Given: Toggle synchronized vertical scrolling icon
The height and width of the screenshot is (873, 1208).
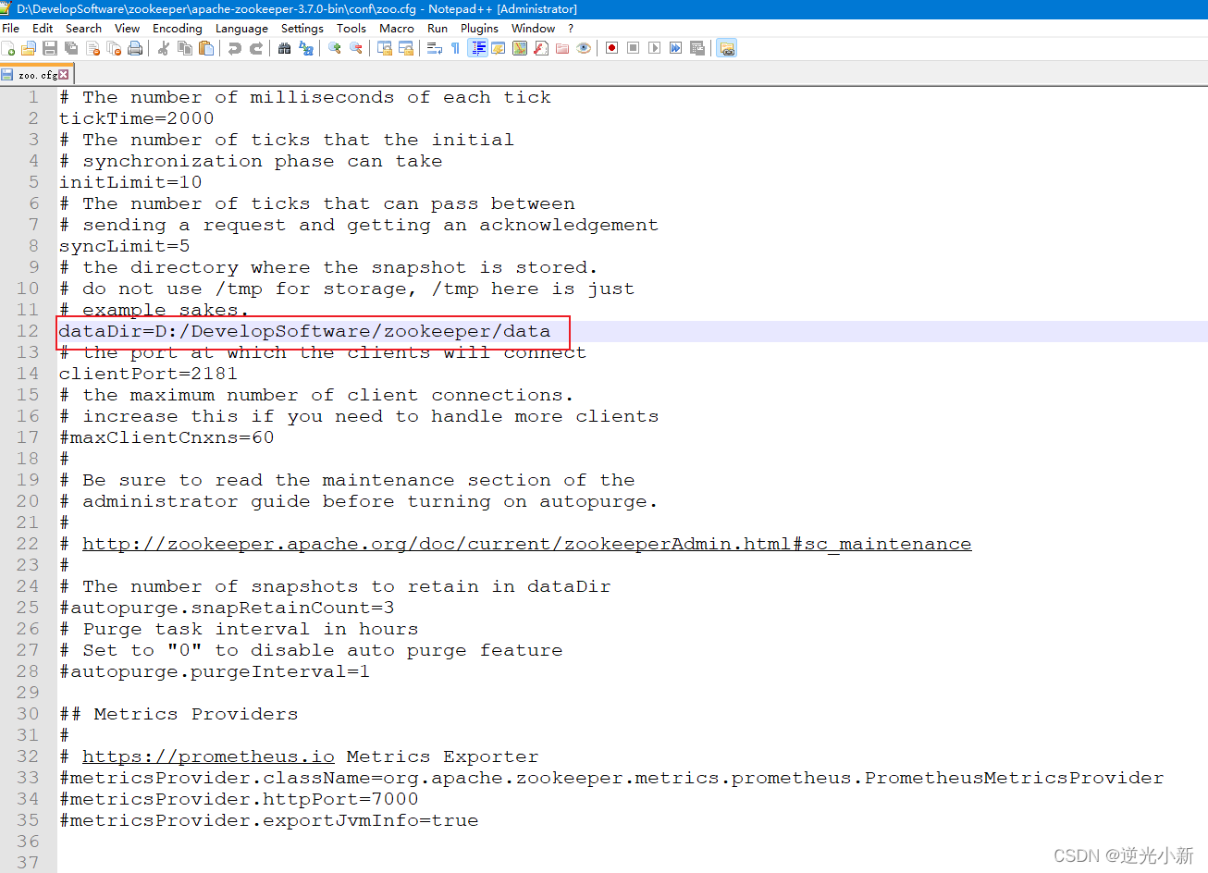Looking at the screenshot, I should 384,48.
